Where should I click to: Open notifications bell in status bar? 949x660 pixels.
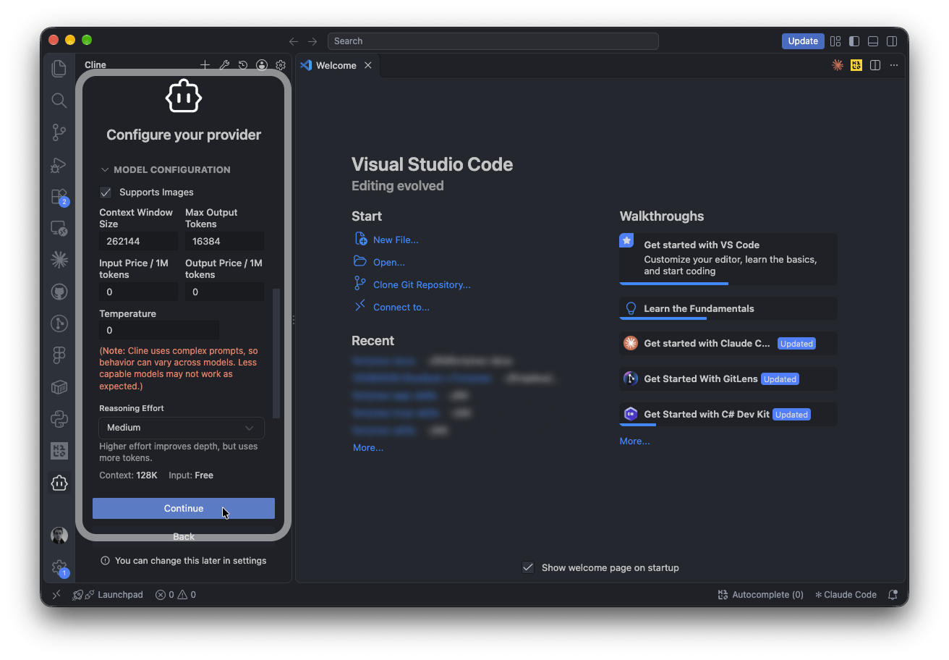click(x=893, y=595)
